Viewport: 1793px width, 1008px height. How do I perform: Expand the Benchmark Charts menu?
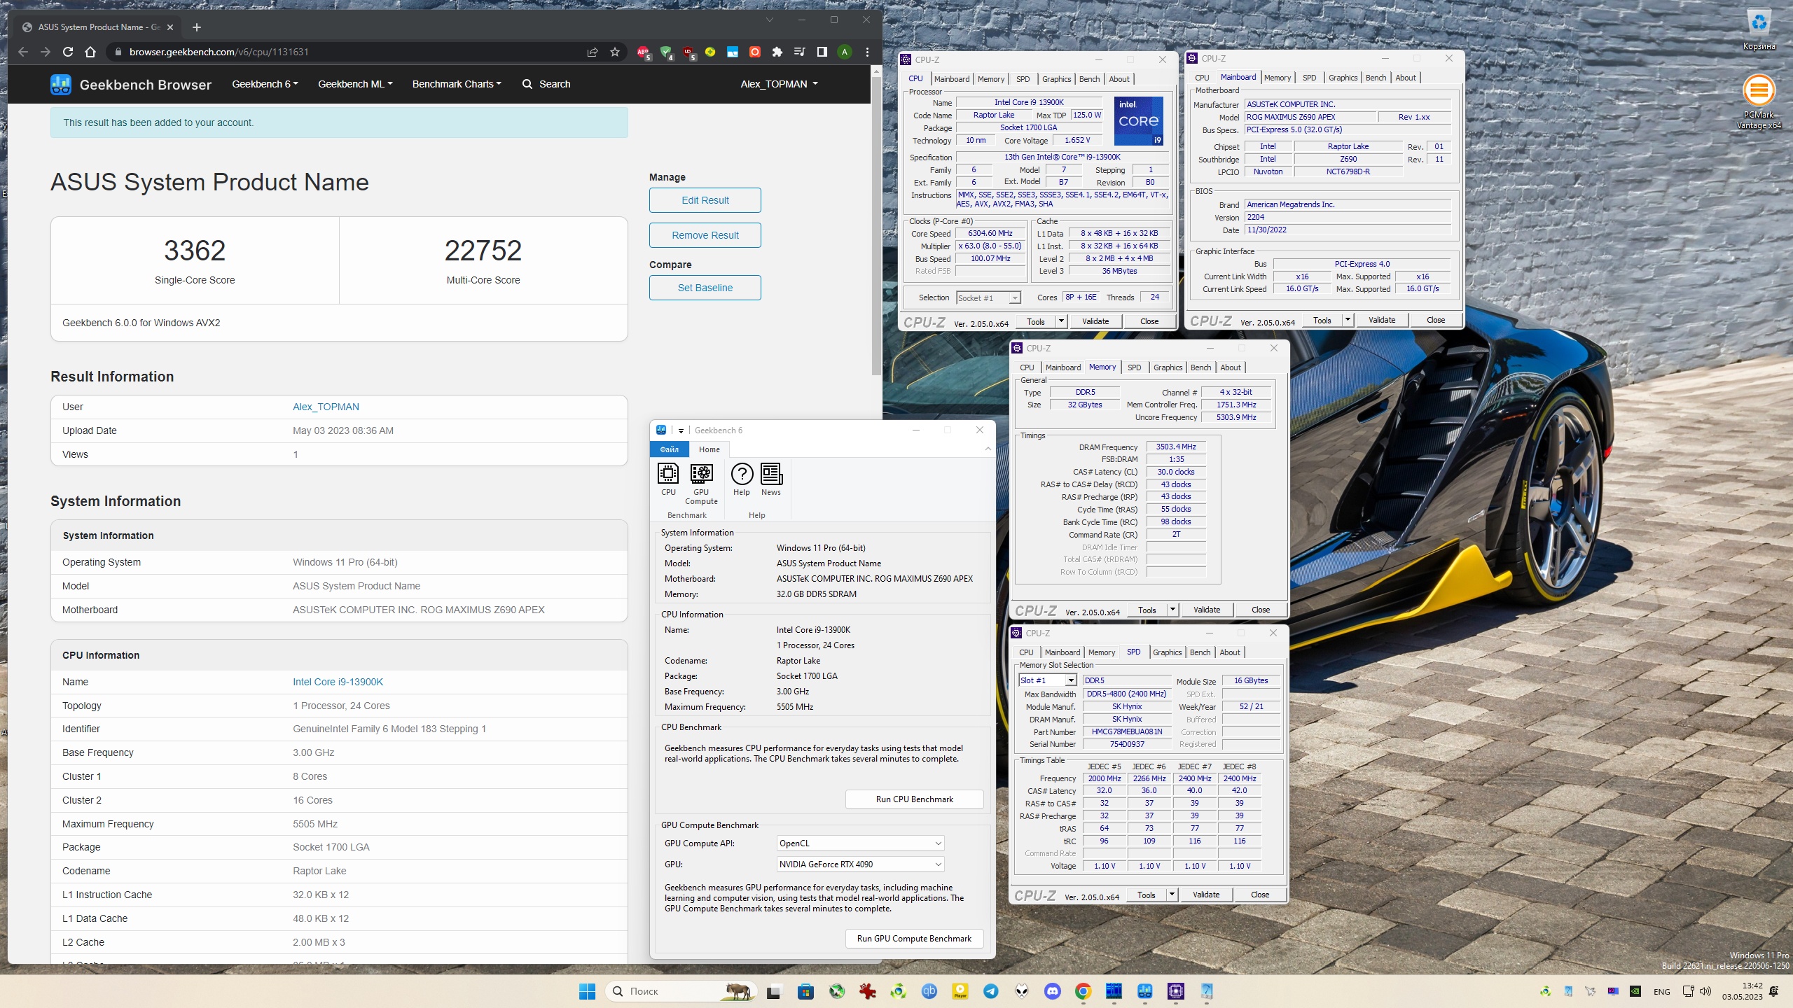tap(457, 84)
